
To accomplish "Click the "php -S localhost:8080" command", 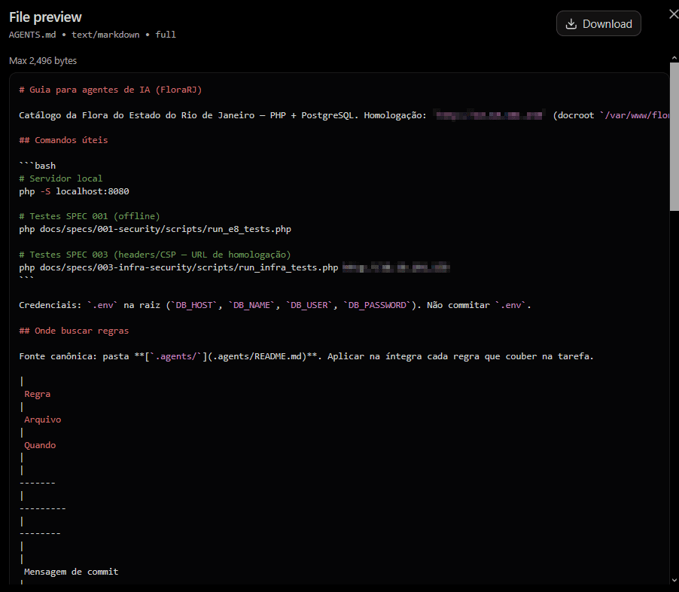I will click(x=74, y=191).
